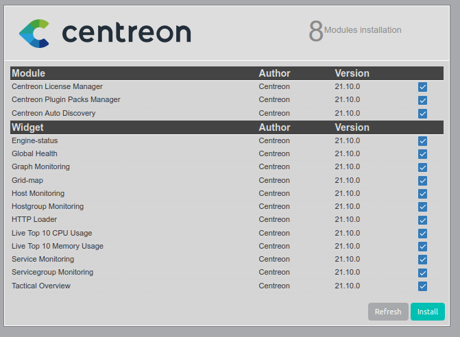Viewport: 460px width, 337px height.
Task: Select 'Hostgroup Monitoring' widget name
Action: click(x=47, y=206)
